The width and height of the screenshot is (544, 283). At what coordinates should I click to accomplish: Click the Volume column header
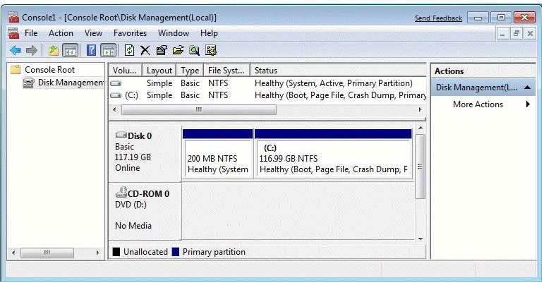(x=125, y=71)
